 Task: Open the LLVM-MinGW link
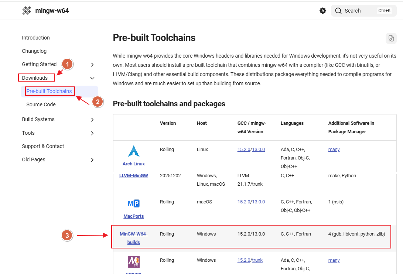click(x=134, y=176)
